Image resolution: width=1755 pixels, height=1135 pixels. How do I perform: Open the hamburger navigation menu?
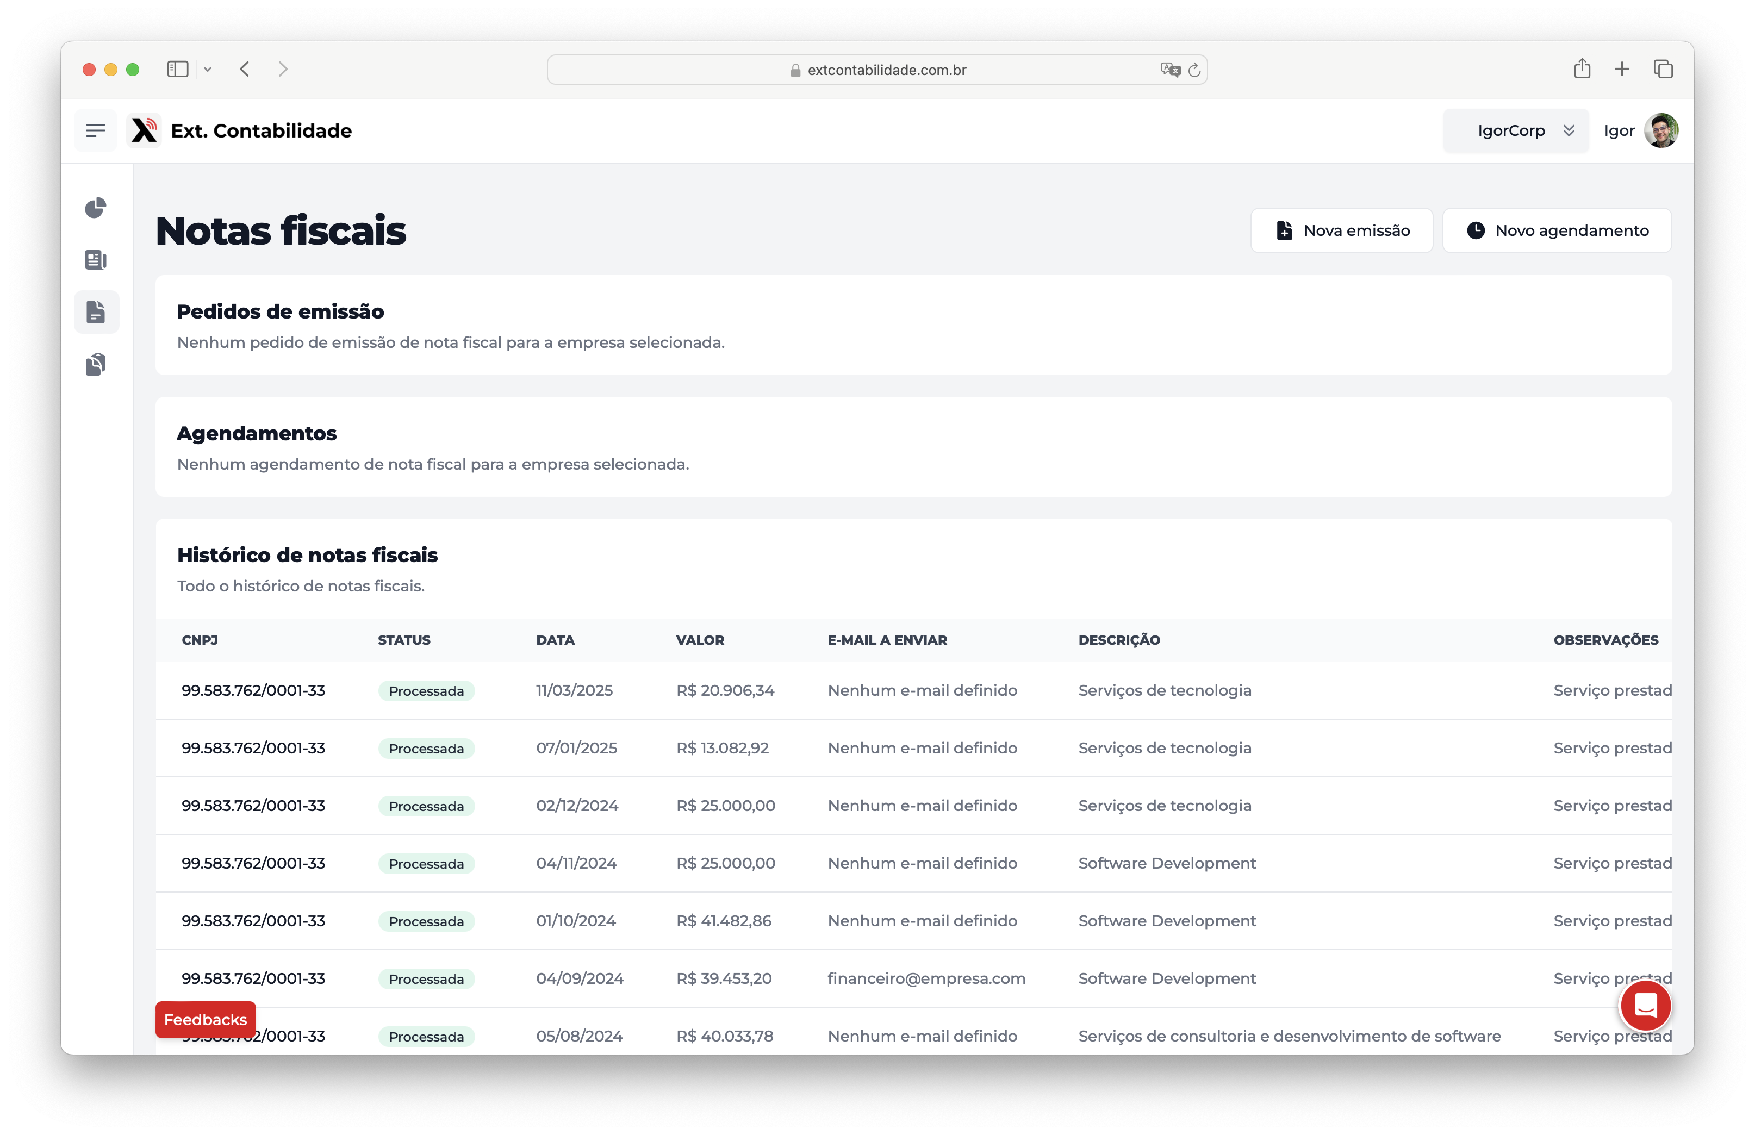coord(96,130)
